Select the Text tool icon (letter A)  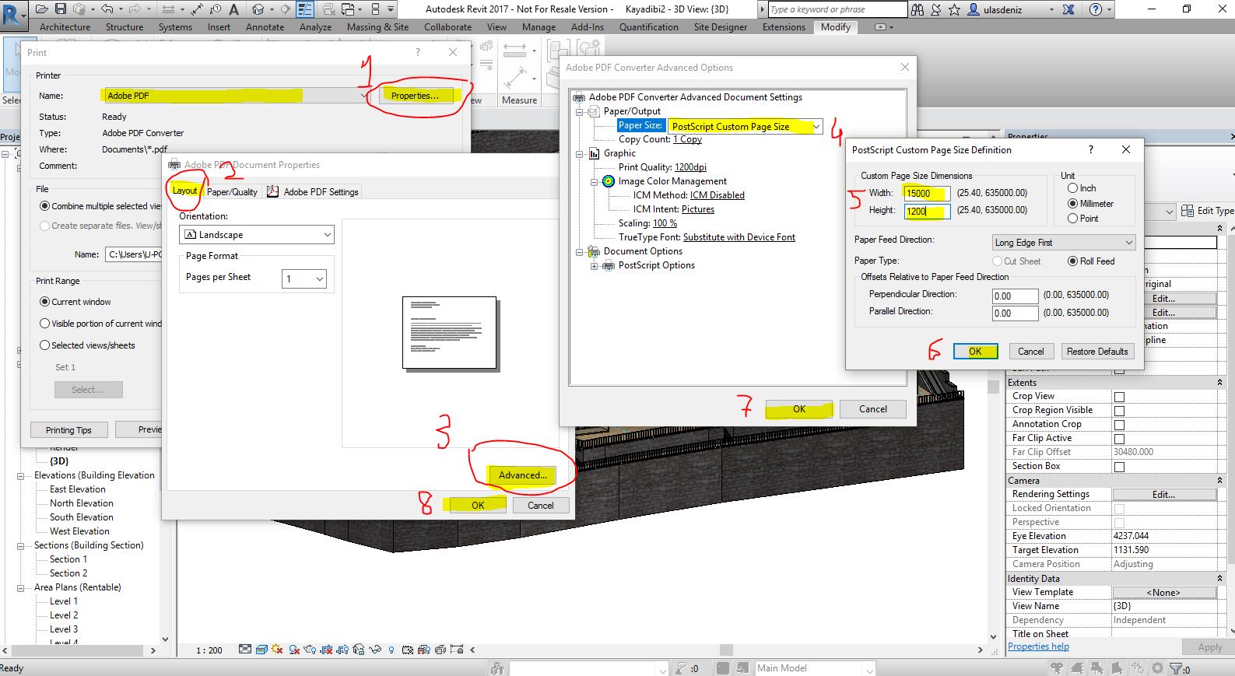coord(233,9)
